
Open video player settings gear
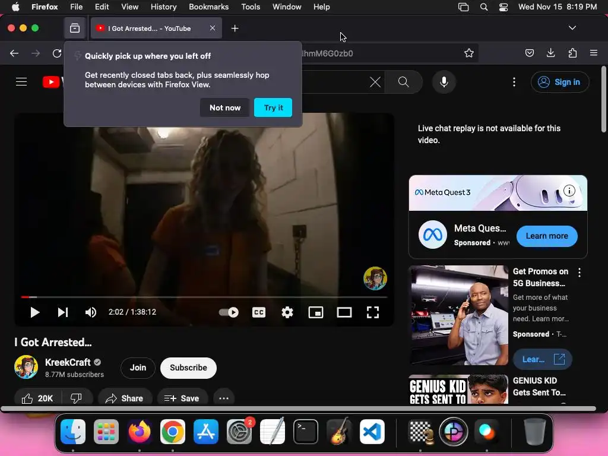tap(287, 312)
